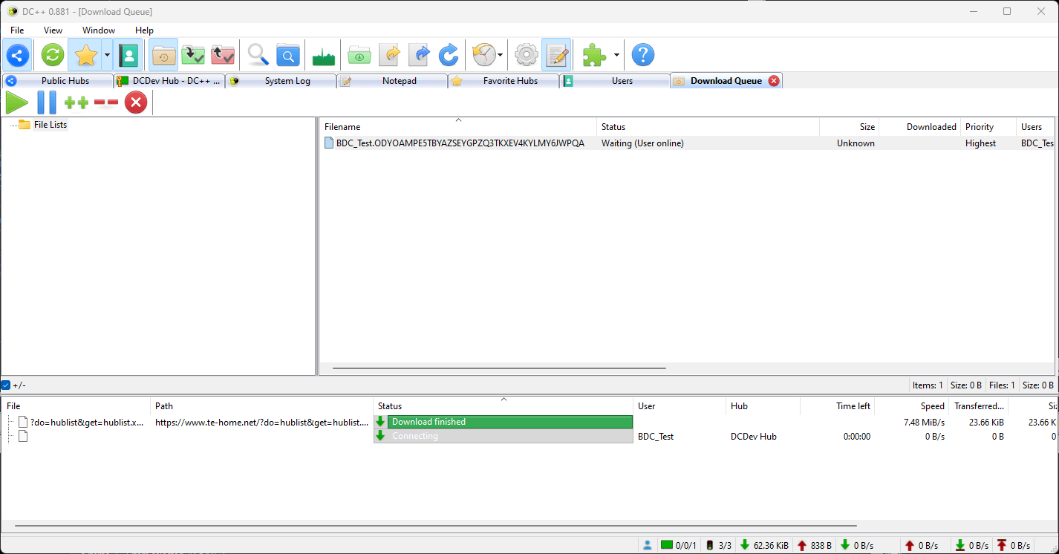This screenshot has width=1059, height=554.
Task: Resume the queued download with the play icon
Action: click(17, 102)
